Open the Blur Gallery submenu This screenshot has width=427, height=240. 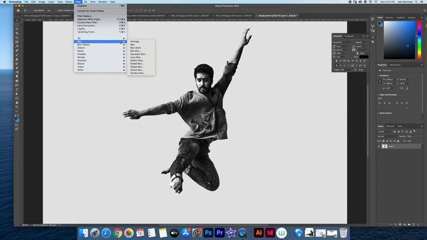100,45
